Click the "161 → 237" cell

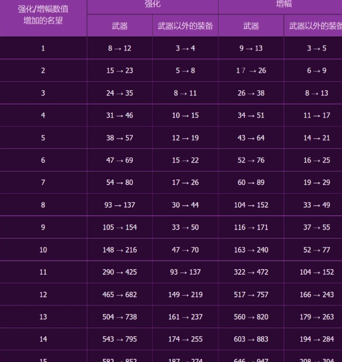[185, 317]
